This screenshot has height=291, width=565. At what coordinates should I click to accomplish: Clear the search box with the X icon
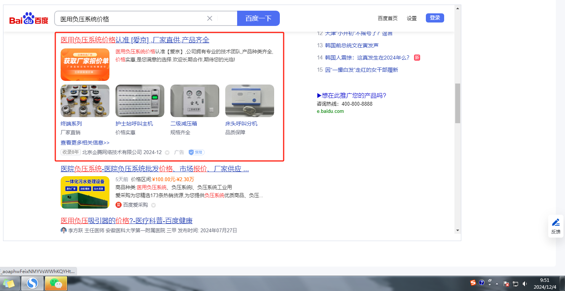(209, 18)
